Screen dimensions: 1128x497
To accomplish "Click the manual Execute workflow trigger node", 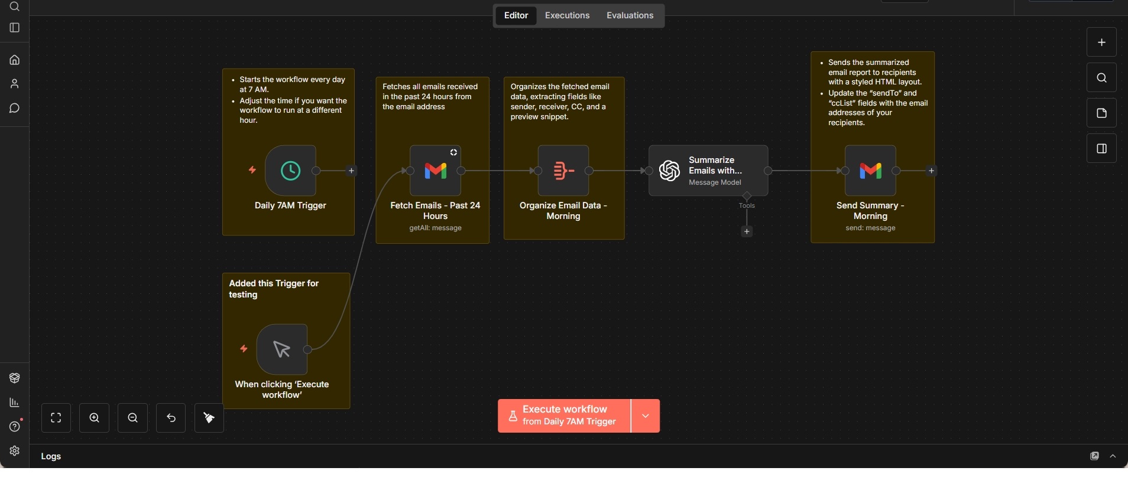I will tap(282, 349).
